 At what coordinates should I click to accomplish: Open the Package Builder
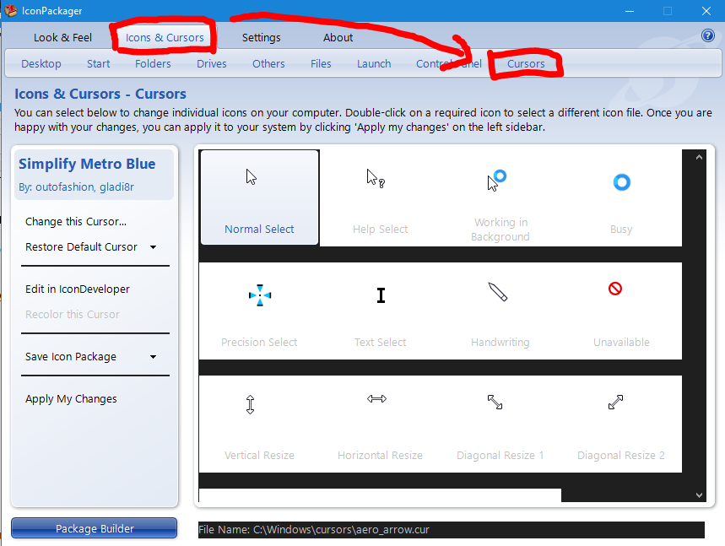coord(94,527)
